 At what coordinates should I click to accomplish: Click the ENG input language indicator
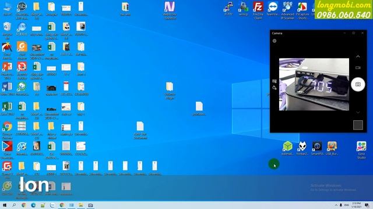point(347,205)
